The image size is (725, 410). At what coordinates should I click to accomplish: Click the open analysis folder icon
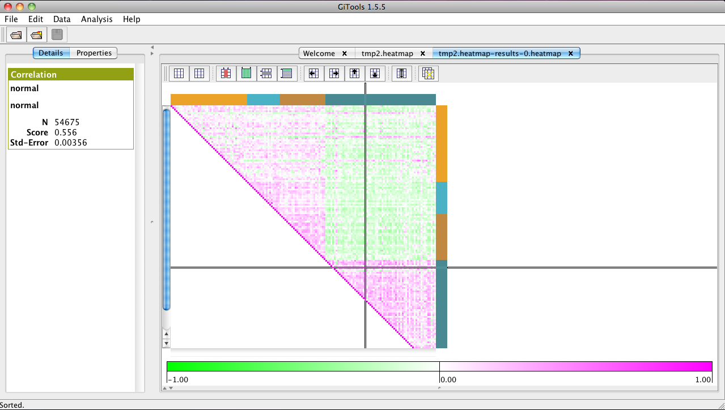pos(37,35)
